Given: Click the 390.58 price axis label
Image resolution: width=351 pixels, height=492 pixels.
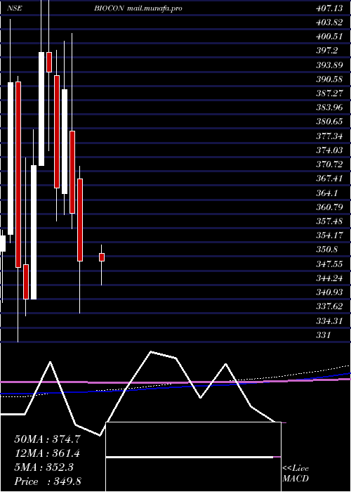Looking at the screenshot, I should point(329,79).
